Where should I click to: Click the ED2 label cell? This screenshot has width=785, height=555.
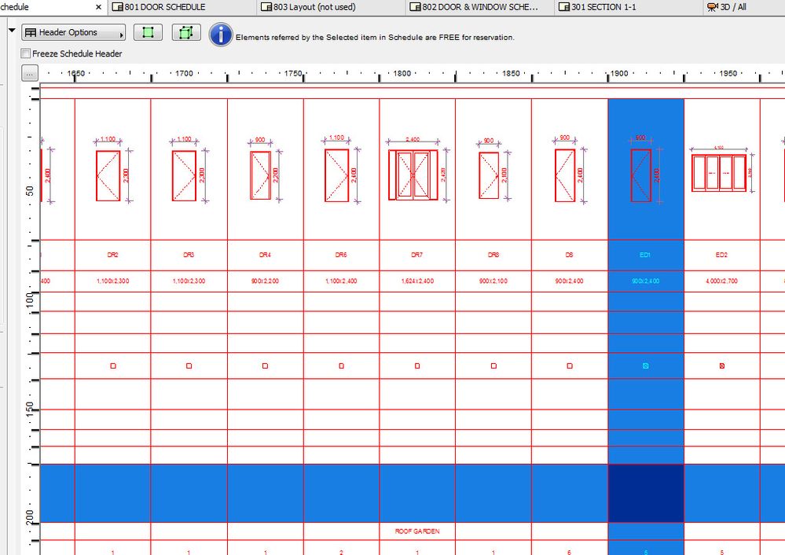(x=722, y=255)
